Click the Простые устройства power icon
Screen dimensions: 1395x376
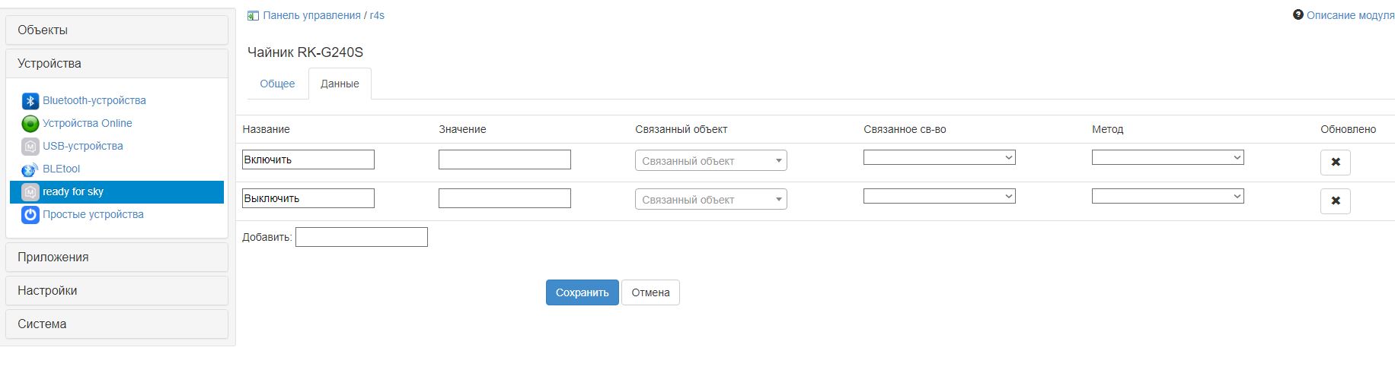click(x=30, y=215)
